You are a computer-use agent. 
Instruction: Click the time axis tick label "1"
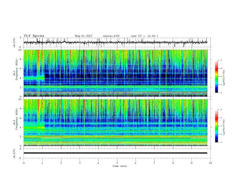pos(42,163)
